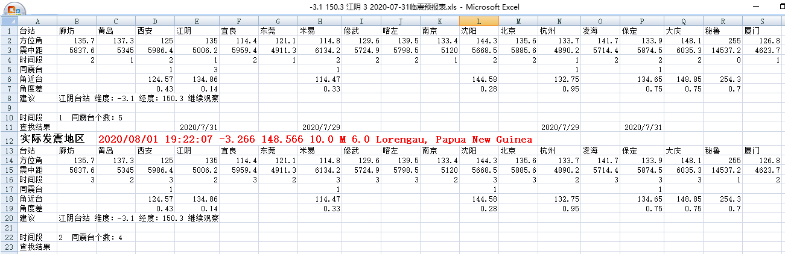Select column L header
The image size is (785, 254).
(478, 21)
